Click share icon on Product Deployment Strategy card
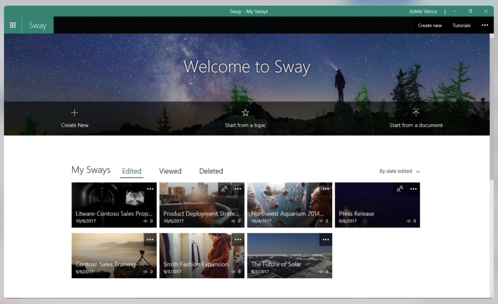 tap(224, 189)
